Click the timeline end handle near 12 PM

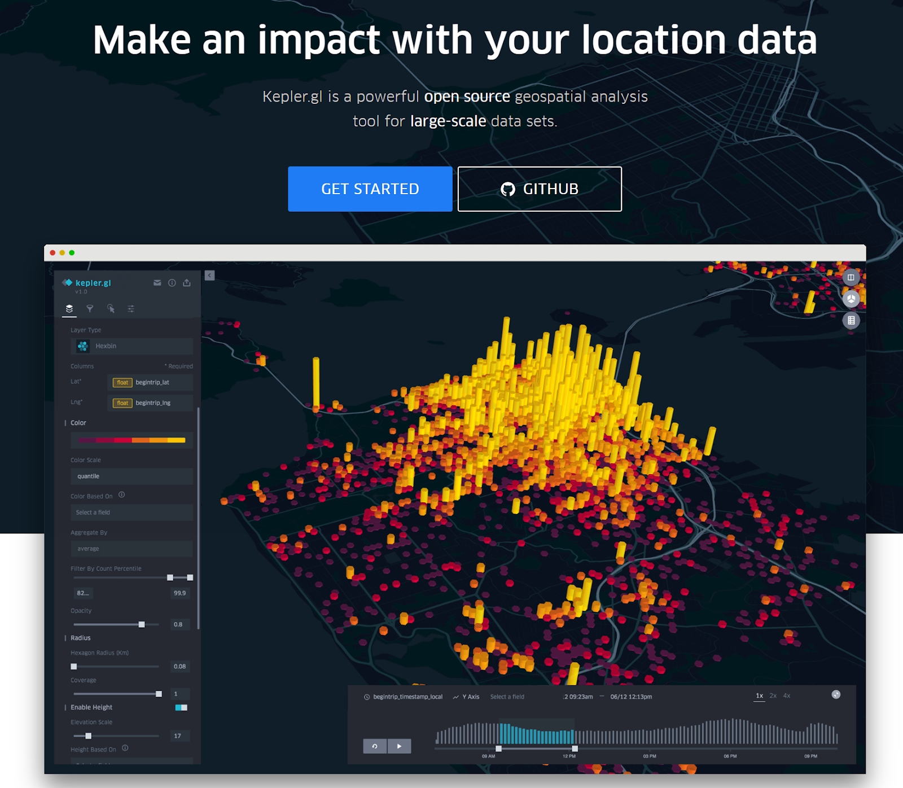[x=575, y=748]
